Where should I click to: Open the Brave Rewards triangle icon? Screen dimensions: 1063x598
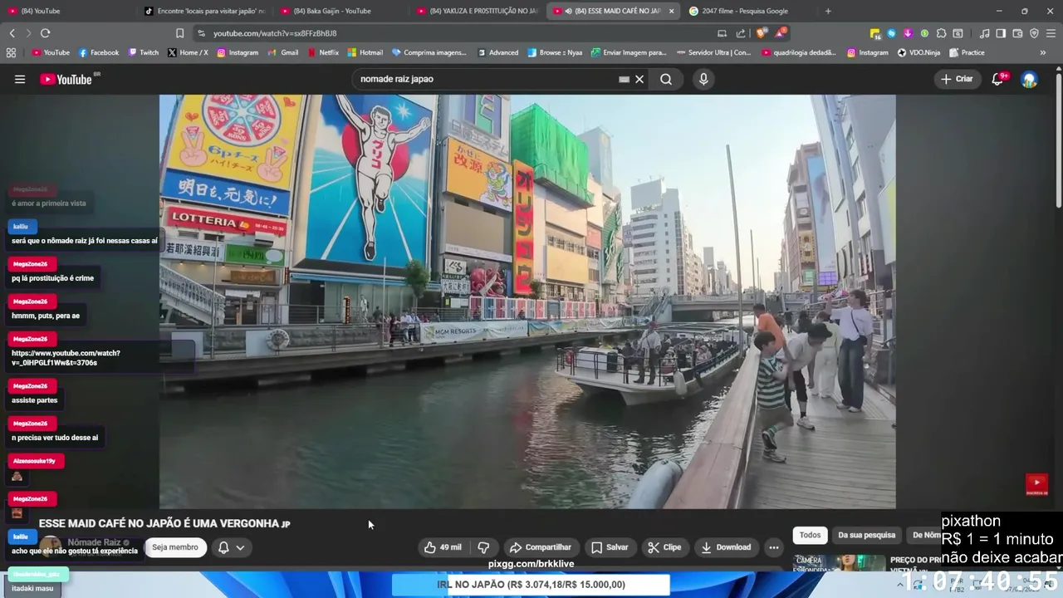781,33
